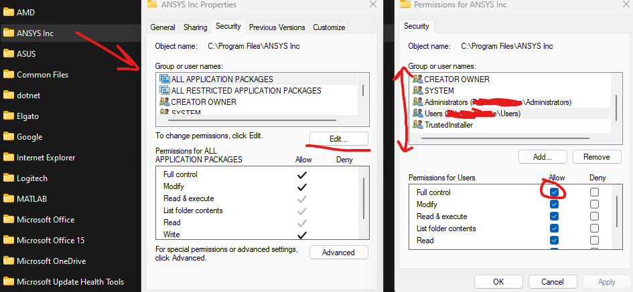Select the Logitech folder icon
Viewport: 633px width, 292px height.
8,178
